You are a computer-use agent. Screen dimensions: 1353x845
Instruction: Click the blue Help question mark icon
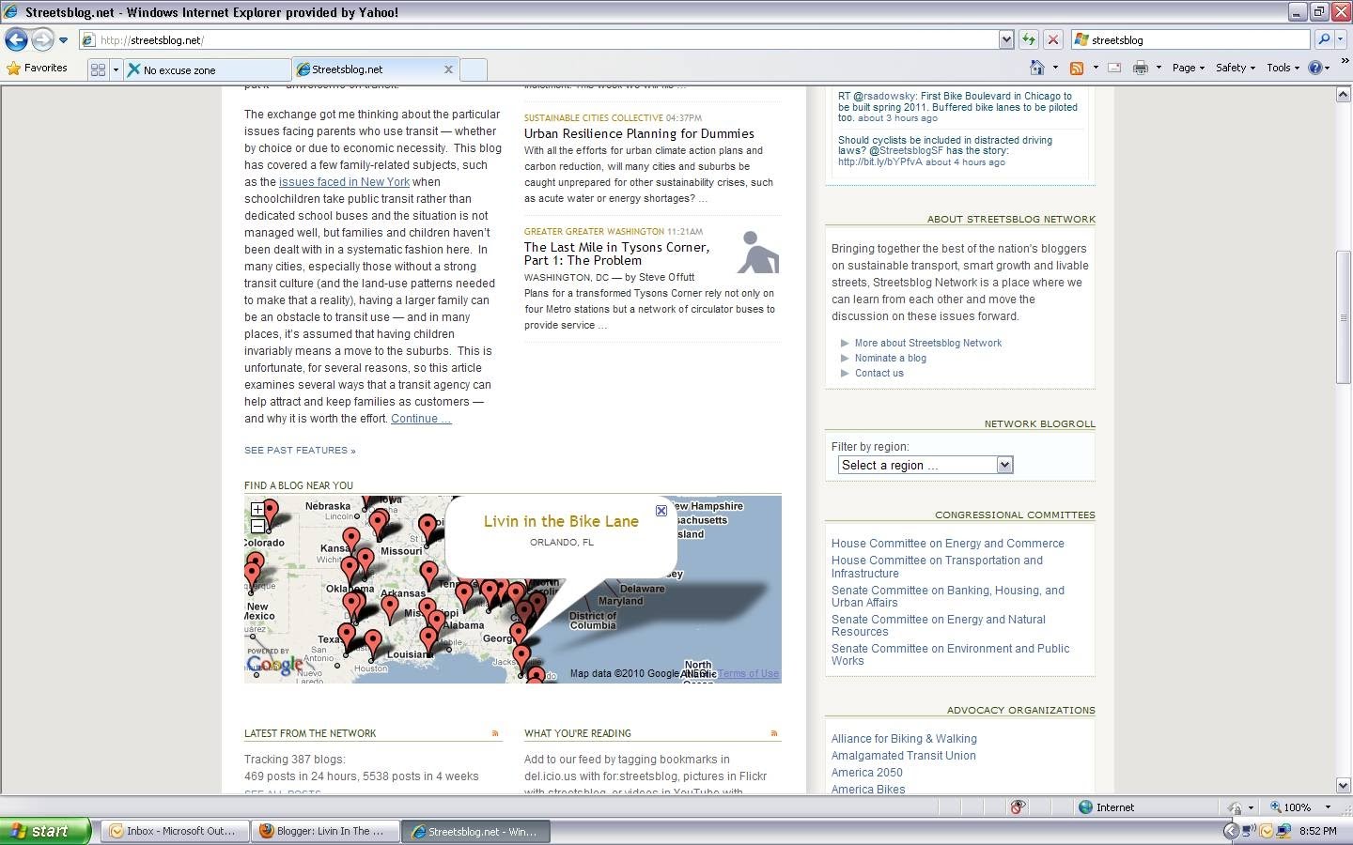click(x=1315, y=68)
